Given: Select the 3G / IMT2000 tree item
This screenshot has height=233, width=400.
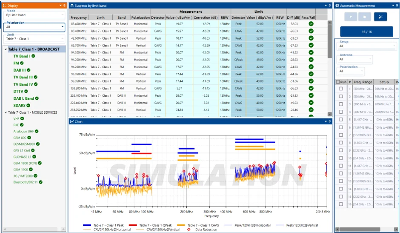Looking at the screenshot, I should [x=23, y=176].
